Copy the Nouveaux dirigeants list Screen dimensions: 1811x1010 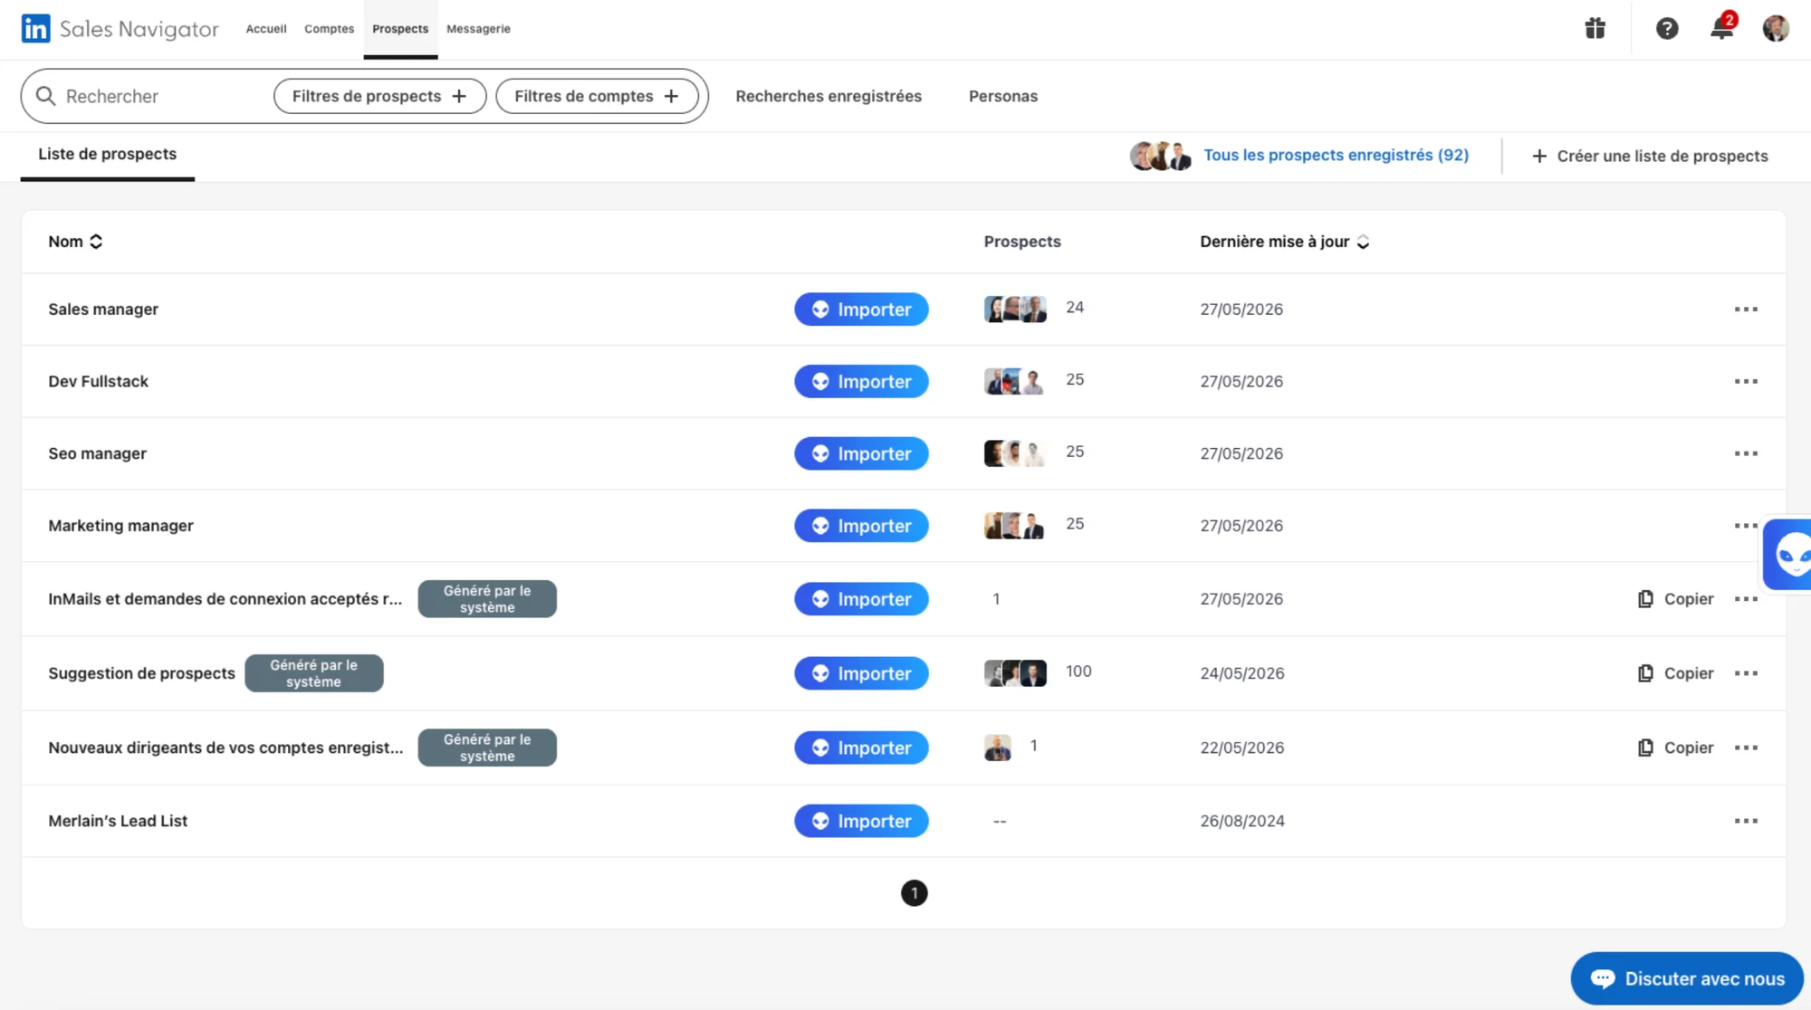tap(1676, 748)
